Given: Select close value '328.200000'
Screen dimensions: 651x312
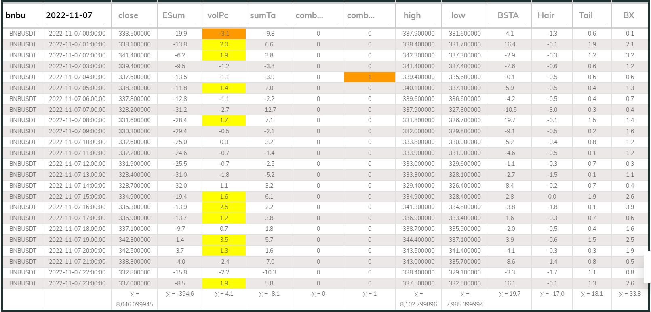Looking at the screenshot, I should [x=135, y=110].
